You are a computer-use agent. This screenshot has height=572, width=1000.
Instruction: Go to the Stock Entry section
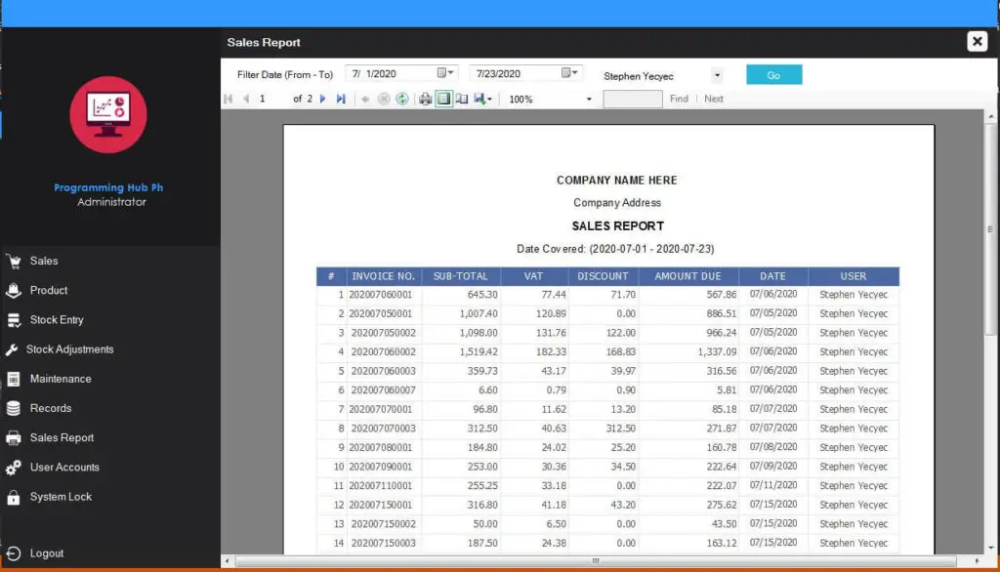pyautogui.click(x=17, y=320)
